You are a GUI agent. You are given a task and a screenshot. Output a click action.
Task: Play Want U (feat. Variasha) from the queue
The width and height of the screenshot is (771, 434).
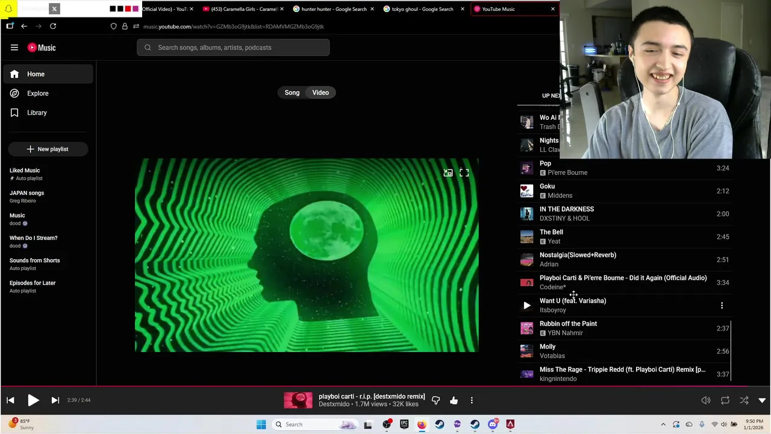527,306
